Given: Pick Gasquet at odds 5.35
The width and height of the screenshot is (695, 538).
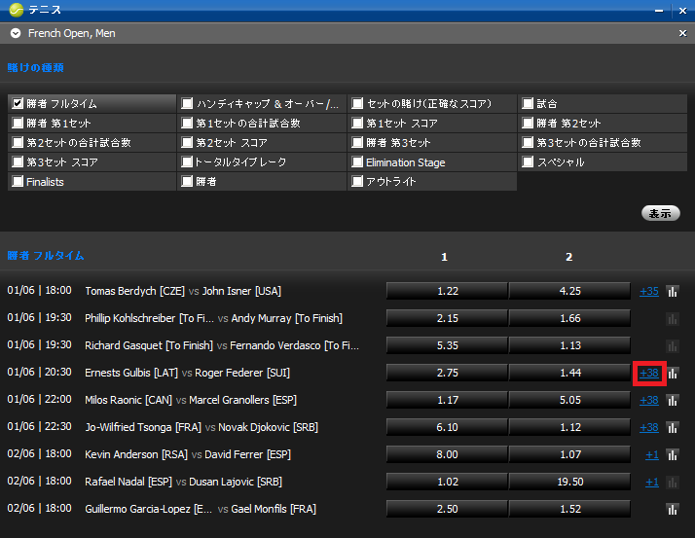Looking at the screenshot, I should coord(447,345).
